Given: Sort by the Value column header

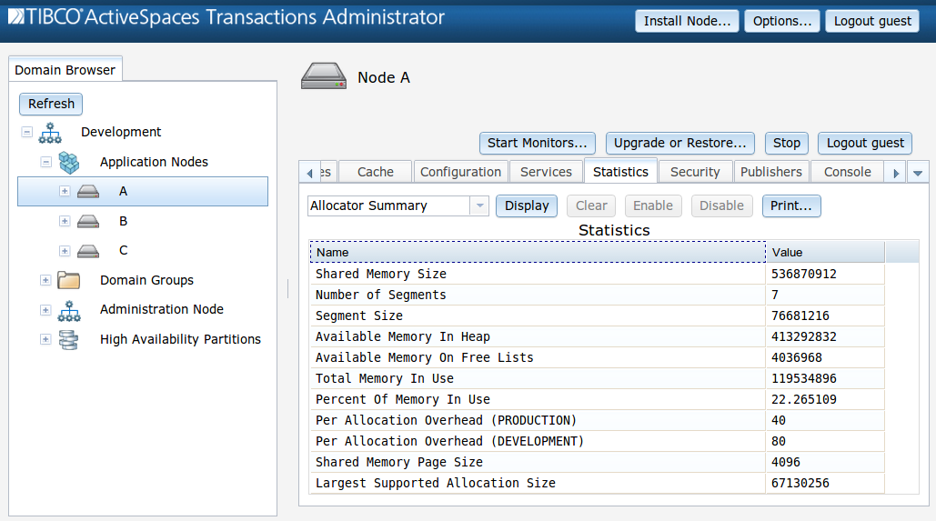Looking at the screenshot, I should coord(825,252).
